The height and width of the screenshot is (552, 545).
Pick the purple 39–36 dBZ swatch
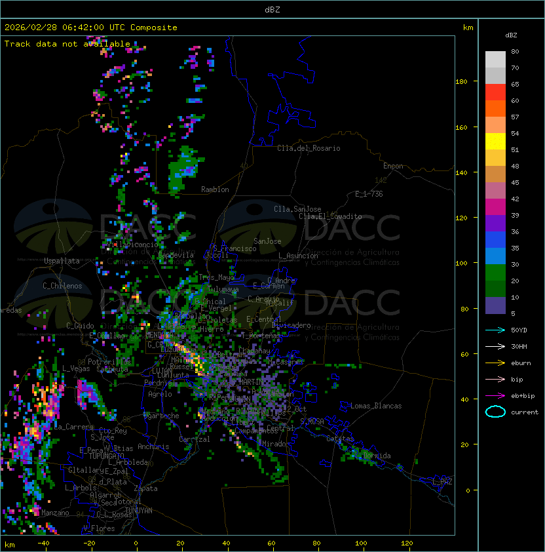pos(495,223)
